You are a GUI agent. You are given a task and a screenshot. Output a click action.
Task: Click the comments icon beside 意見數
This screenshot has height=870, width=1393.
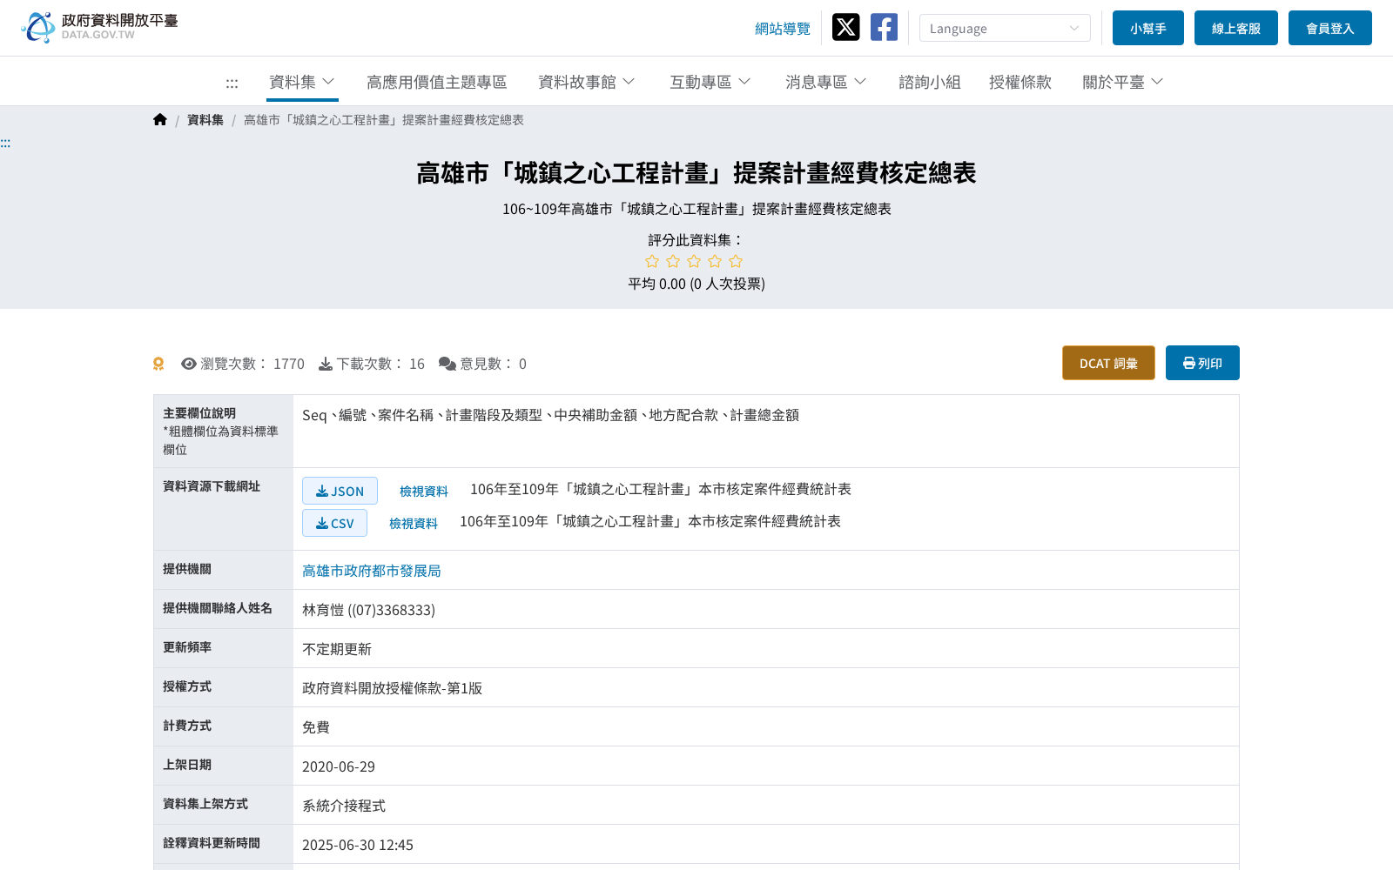point(448,364)
